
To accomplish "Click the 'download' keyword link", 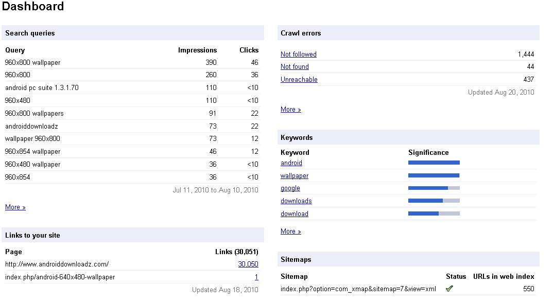I will click(295, 214).
